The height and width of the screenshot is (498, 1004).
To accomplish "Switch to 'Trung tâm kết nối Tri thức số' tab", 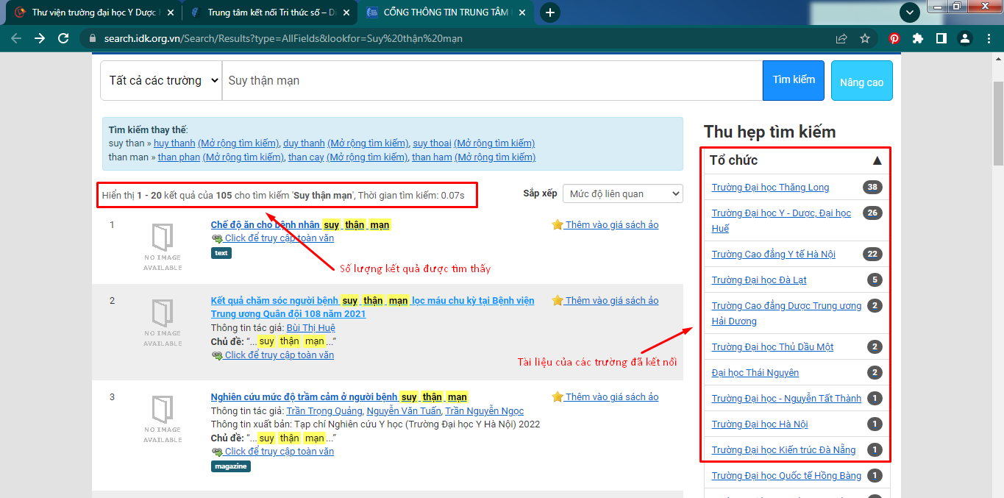I will 271,13.
